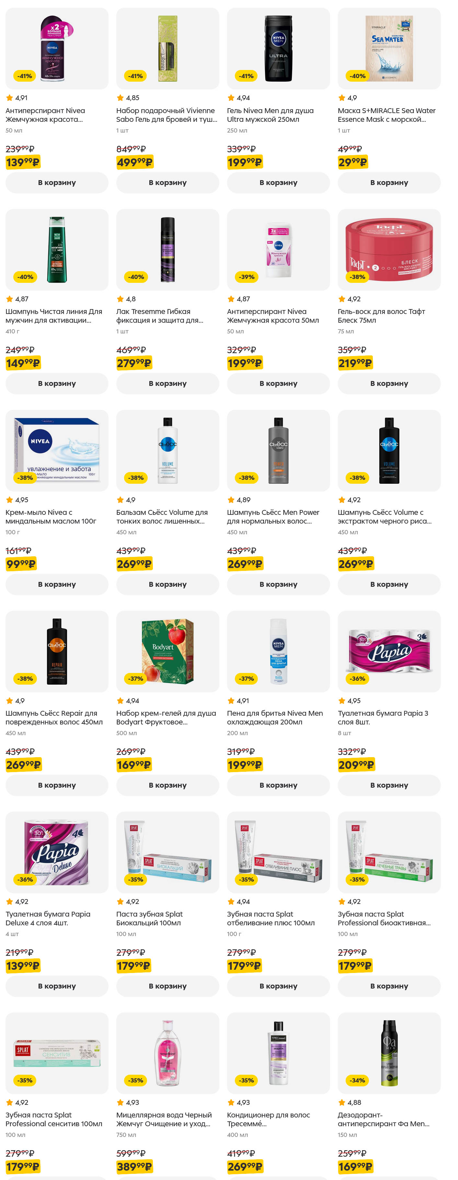Click the star icon beside the 4,91 Nivea antiperspirant rating

click(9, 98)
